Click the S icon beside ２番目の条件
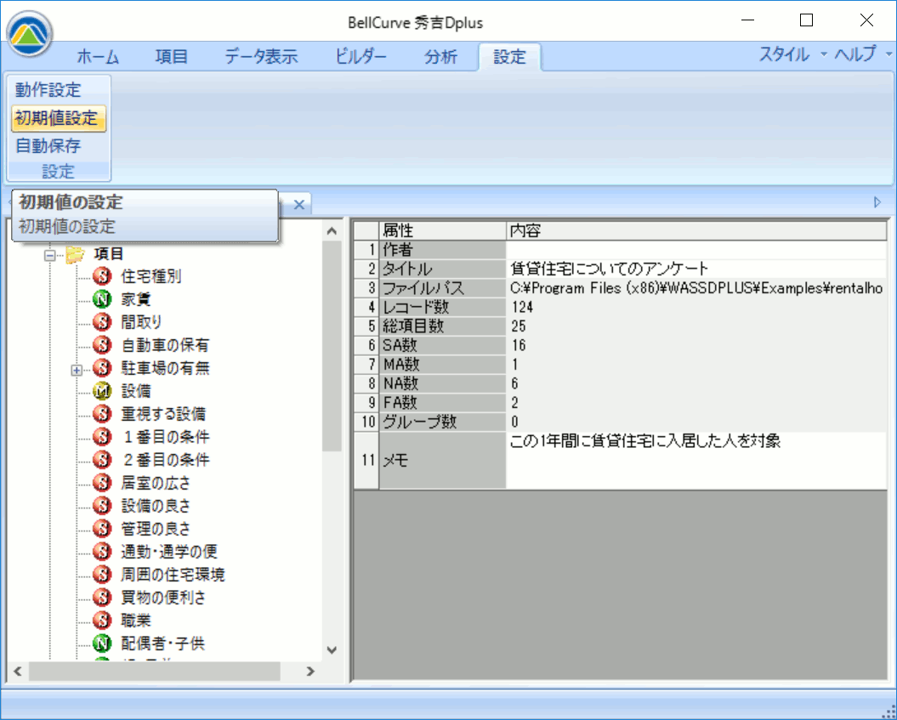Screen dimensions: 897x720 point(102,460)
